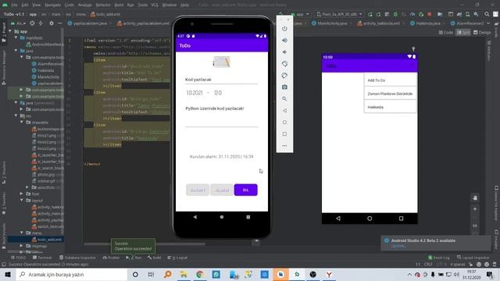The width and height of the screenshot is (500, 281).
Task: Click Update link in Android Studio notification
Action: click(x=398, y=246)
